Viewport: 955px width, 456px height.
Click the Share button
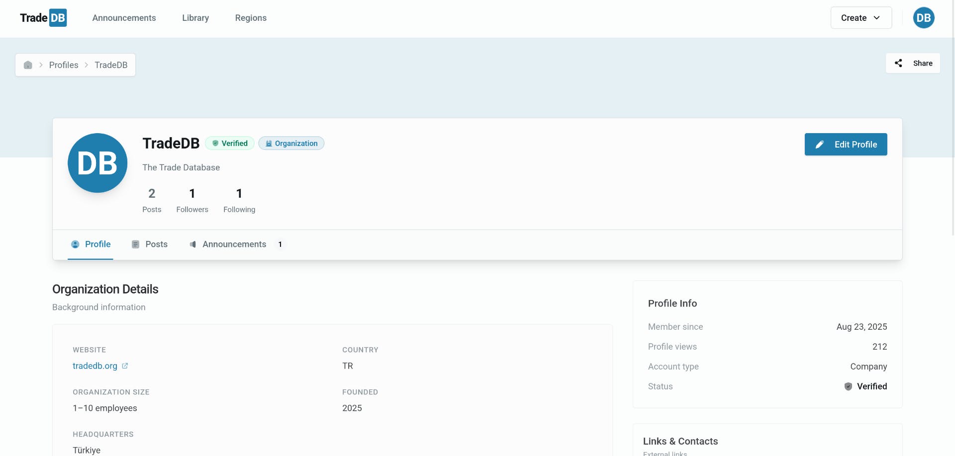[913, 63]
